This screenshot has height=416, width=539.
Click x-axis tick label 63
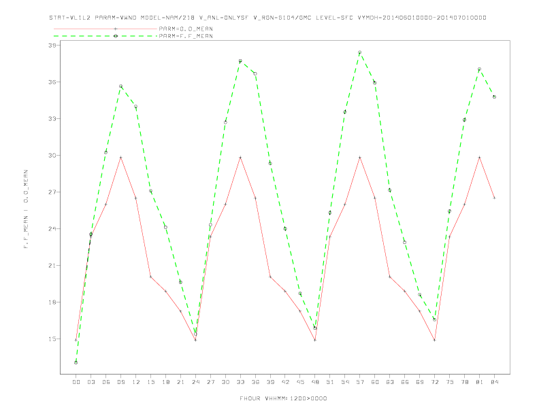(x=390, y=382)
